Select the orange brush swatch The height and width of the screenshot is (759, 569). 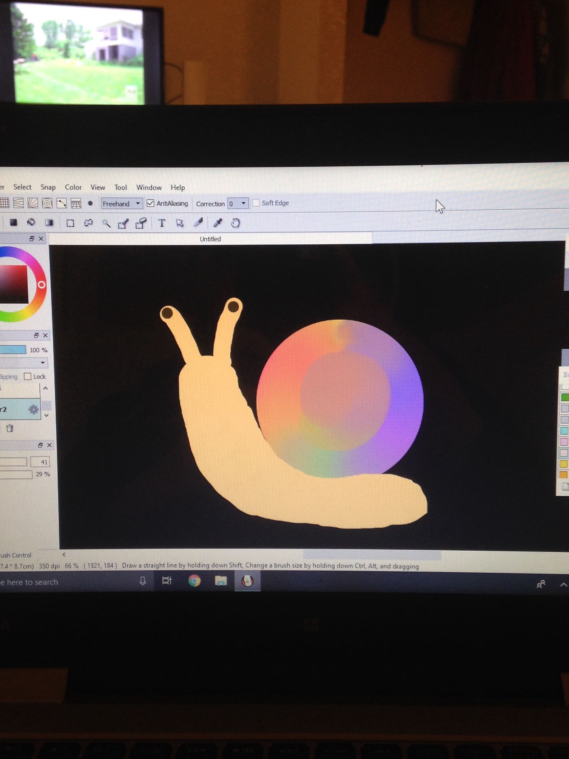point(564,475)
